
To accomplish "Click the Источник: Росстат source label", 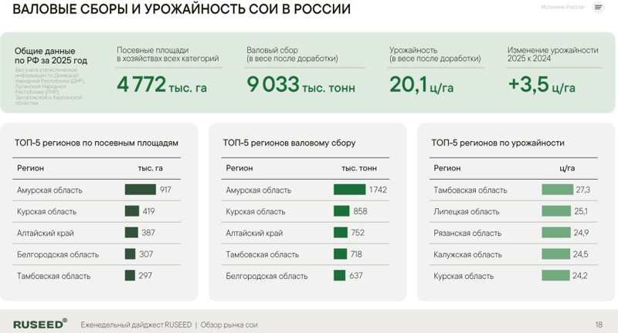I will pyautogui.click(x=563, y=7).
